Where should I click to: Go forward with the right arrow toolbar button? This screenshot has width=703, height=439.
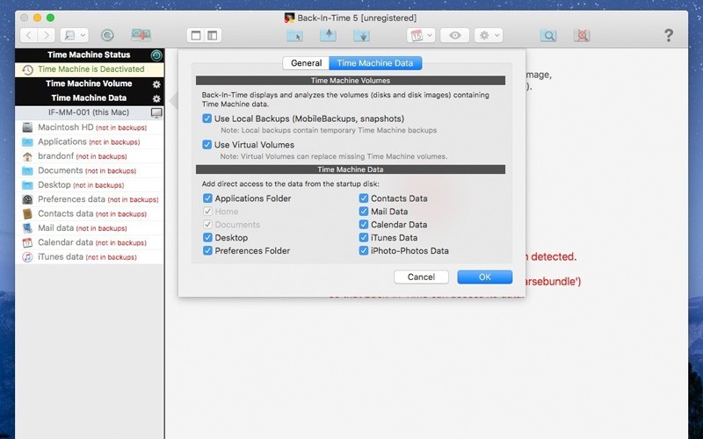click(x=47, y=35)
